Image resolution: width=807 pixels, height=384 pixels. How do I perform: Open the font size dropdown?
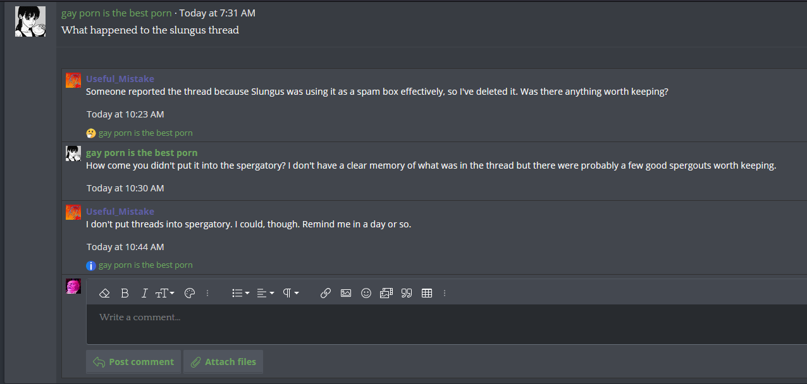pyautogui.click(x=165, y=293)
